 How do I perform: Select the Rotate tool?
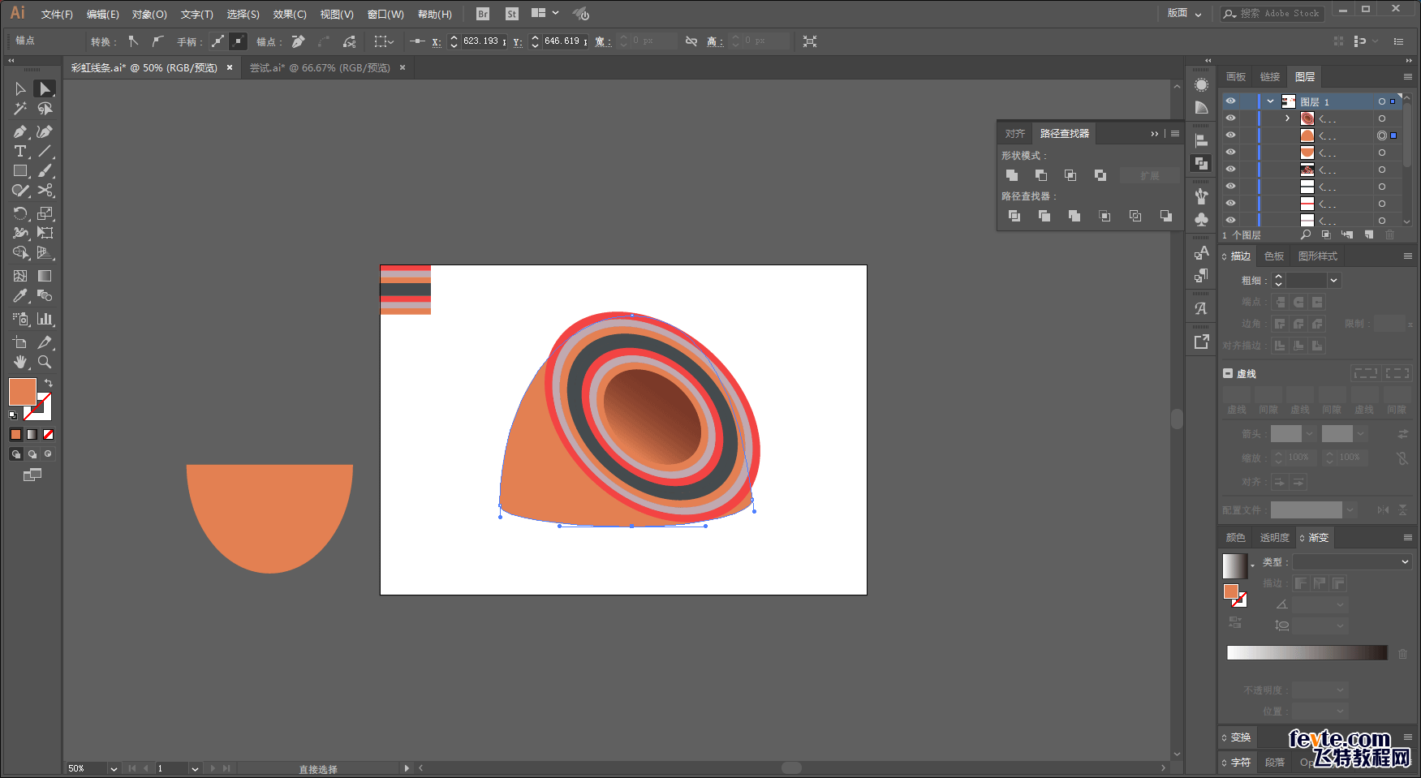[x=20, y=213]
